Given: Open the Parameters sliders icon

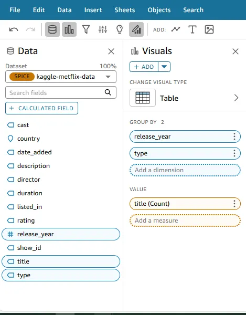Looking at the screenshot, I should click(103, 29).
